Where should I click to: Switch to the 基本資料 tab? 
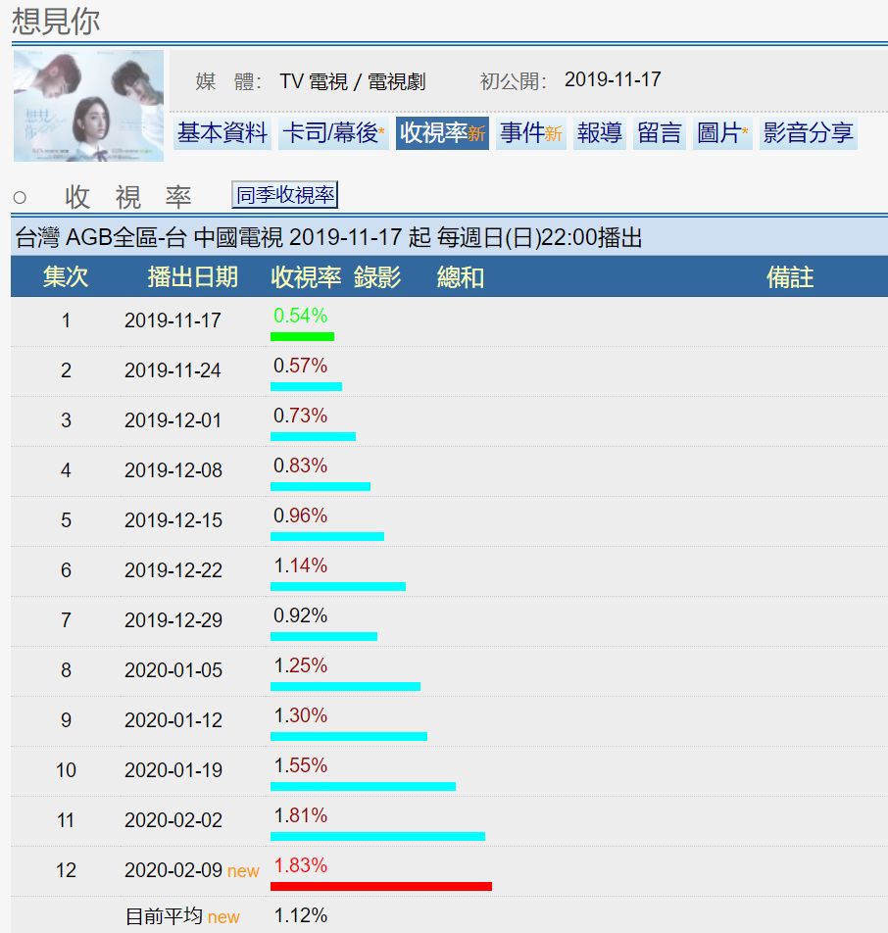click(220, 132)
